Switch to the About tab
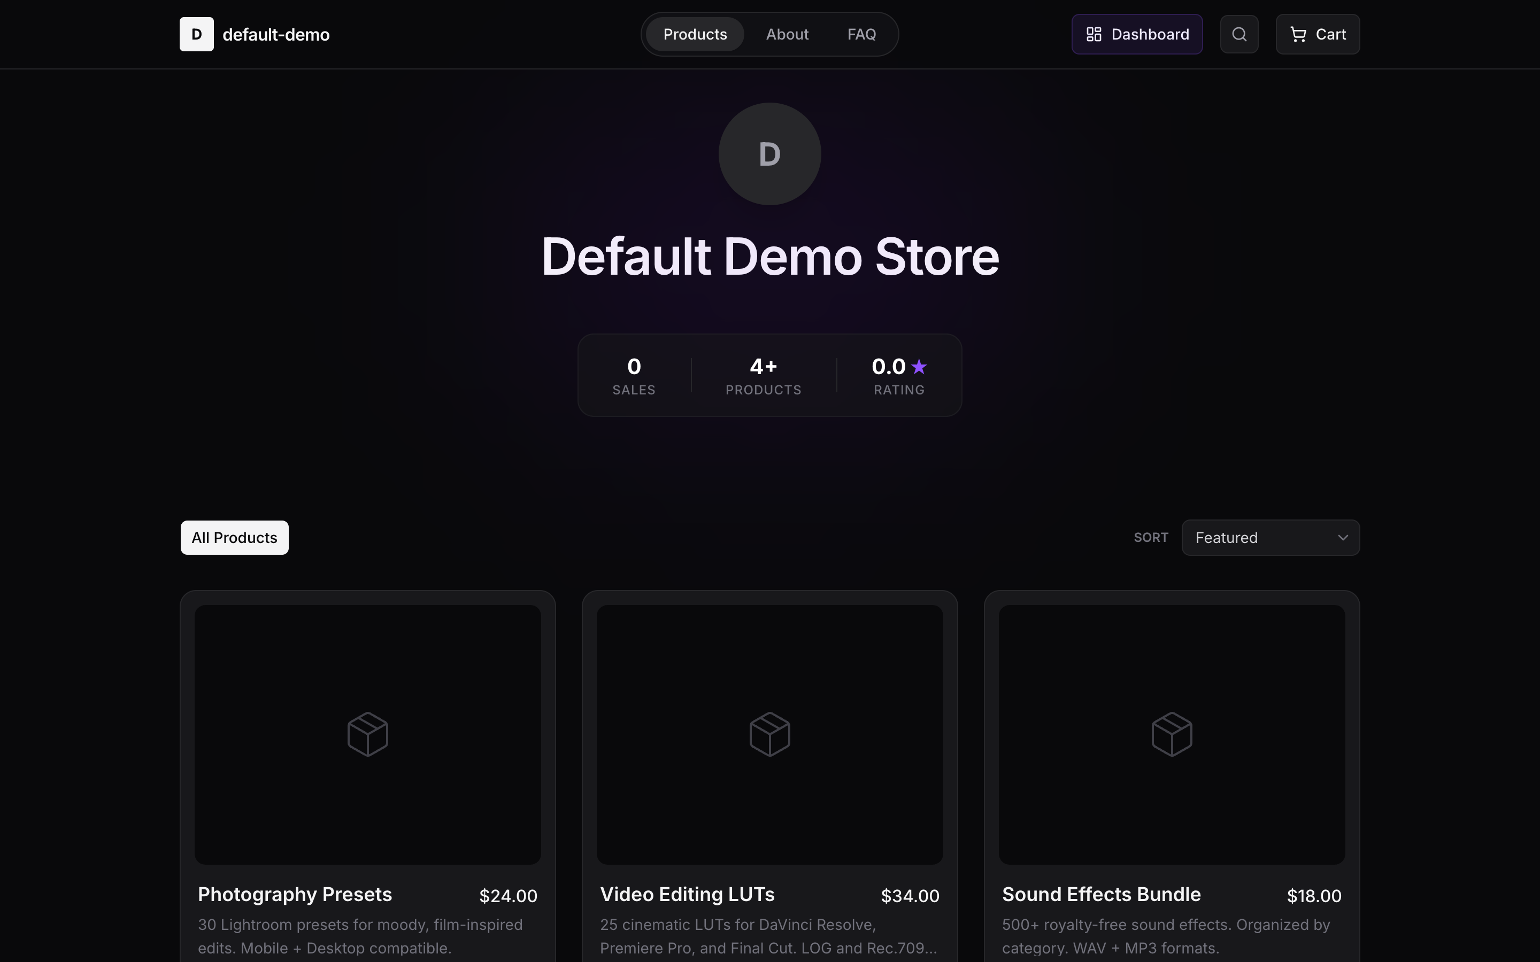The image size is (1540, 962). point(787,34)
